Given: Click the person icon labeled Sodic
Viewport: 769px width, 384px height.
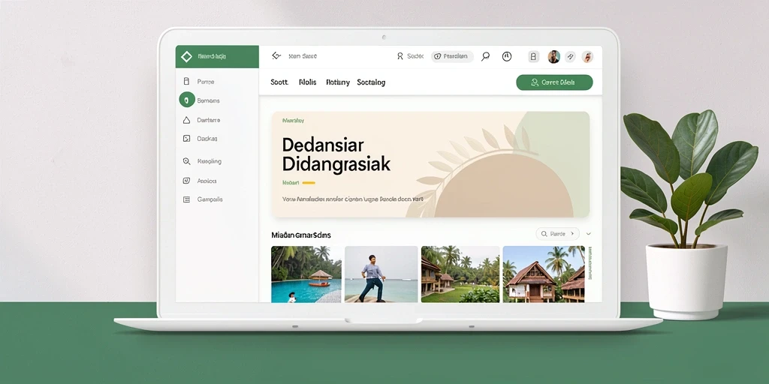Looking at the screenshot, I should tap(400, 56).
